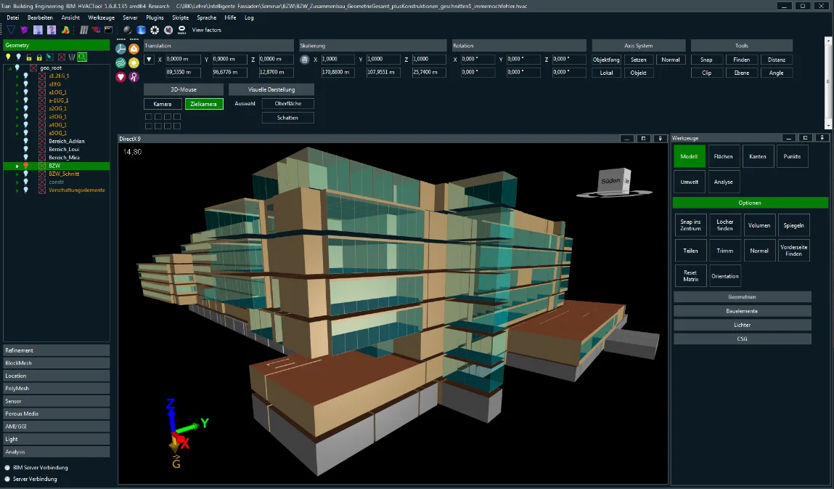This screenshot has height=489, width=834.
Task: Open the black console window icon
Action: click(108, 30)
